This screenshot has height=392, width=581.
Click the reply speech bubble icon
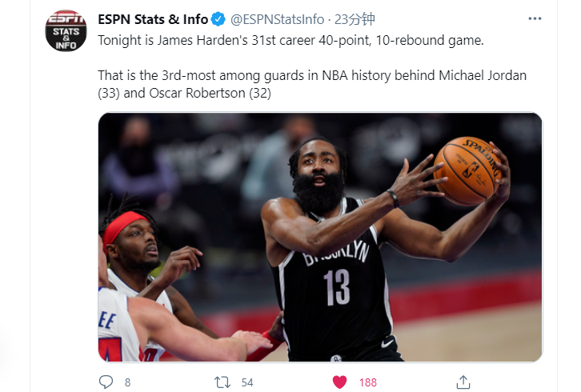click(x=106, y=382)
